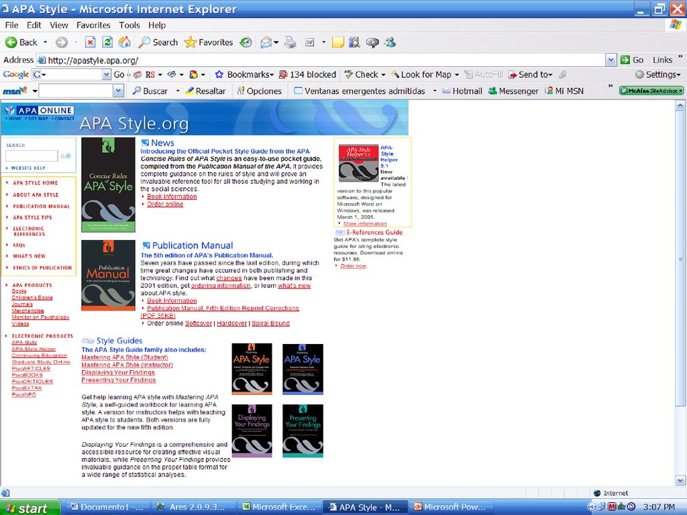This screenshot has height=515, width=687.
Task: Click the APA Online logo
Action: [40, 111]
